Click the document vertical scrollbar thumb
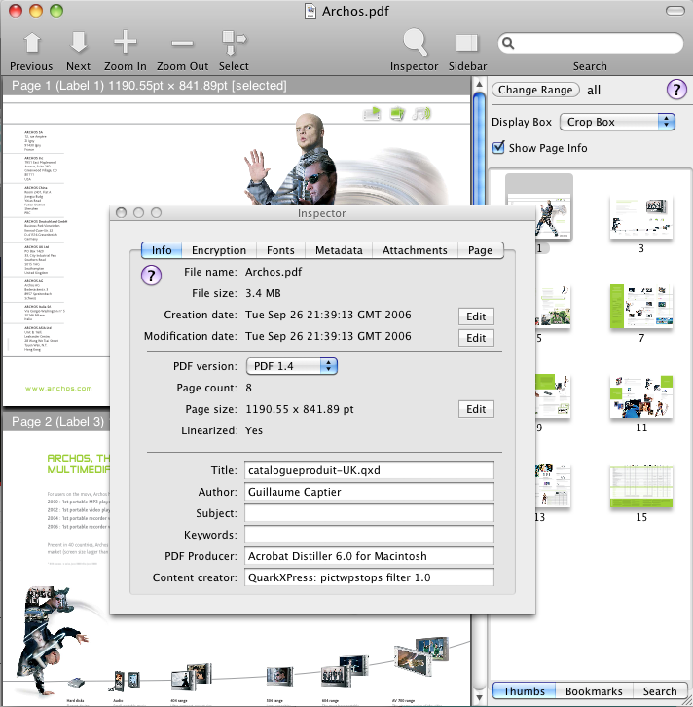Screen dimensions: 693x707 coord(479,149)
